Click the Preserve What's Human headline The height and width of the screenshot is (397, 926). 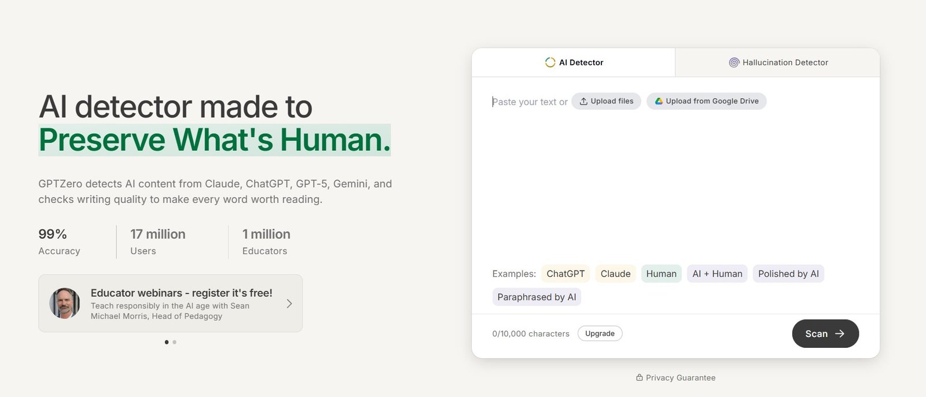(x=215, y=140)
